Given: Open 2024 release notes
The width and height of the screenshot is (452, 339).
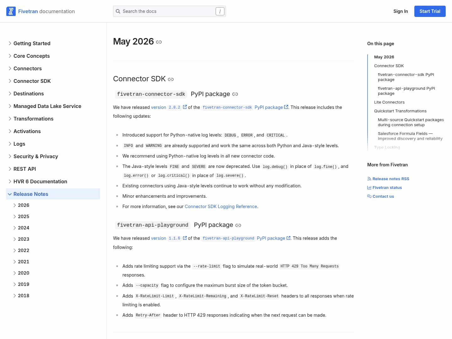Looking at the screenshot, I should click(x=24, y=228).
